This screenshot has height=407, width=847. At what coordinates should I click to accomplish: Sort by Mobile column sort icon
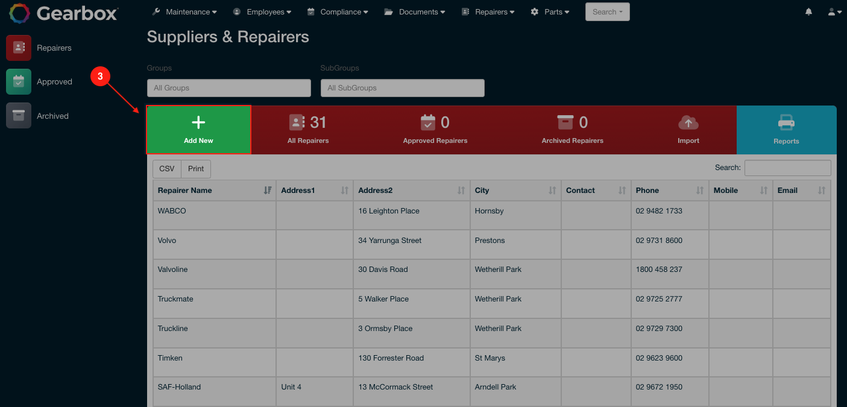coord(764,191)
